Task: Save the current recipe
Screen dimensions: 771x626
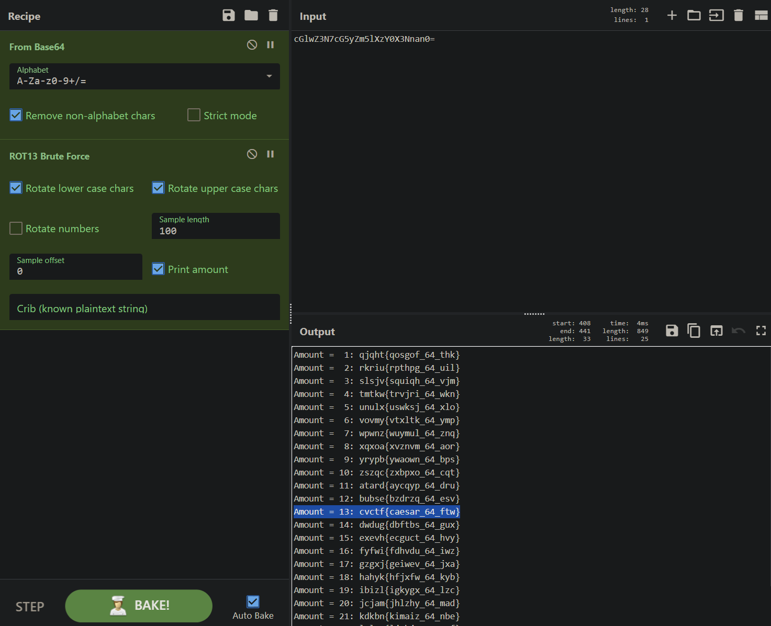Action: pyautogui.click(x=229, y=15)
